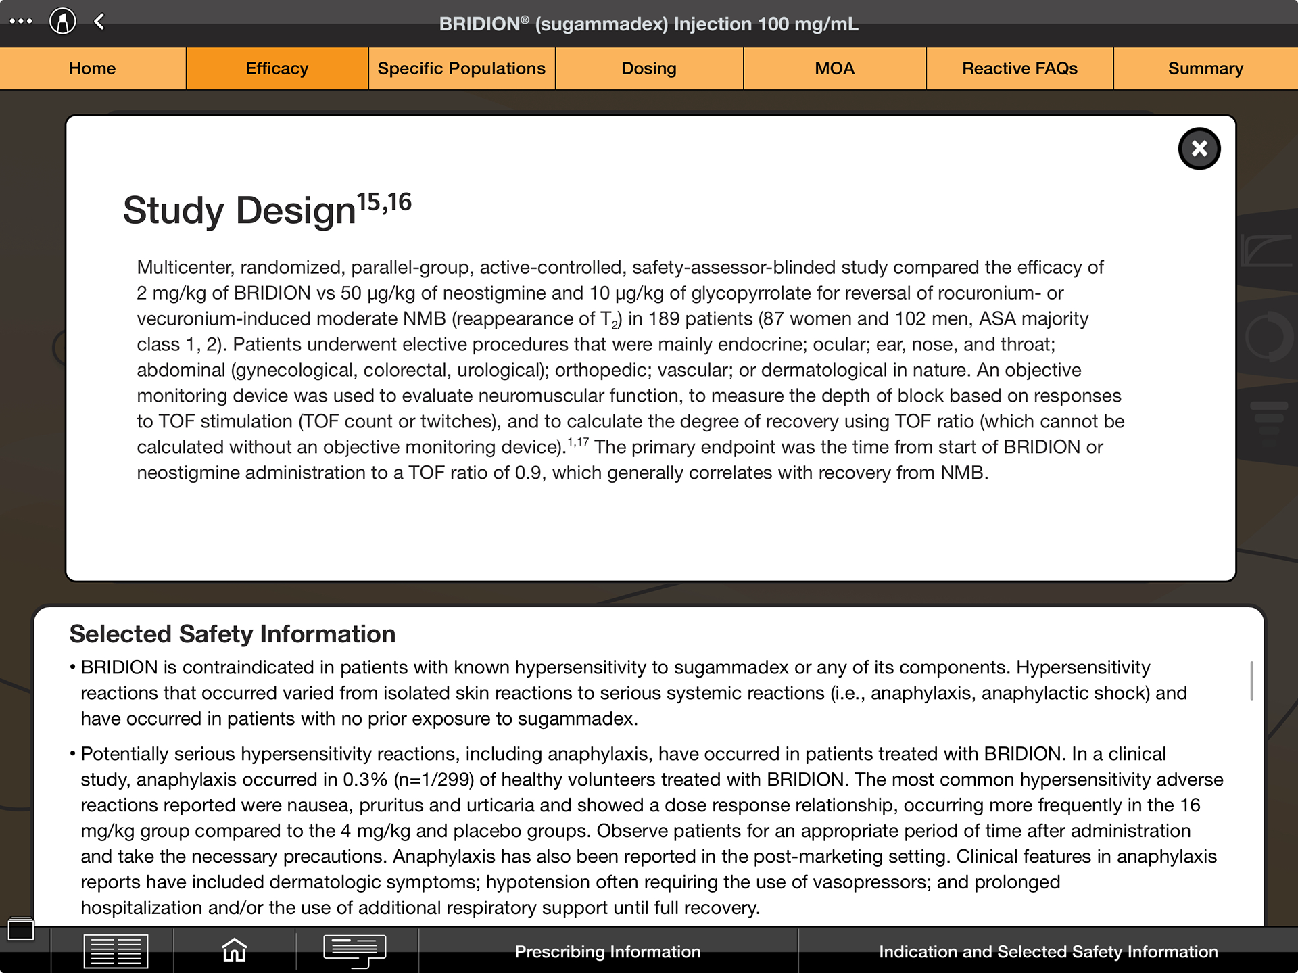This screenshot has height=973, width=1298.
Task: Go to the MOA tab
Action: coord(835,68)
